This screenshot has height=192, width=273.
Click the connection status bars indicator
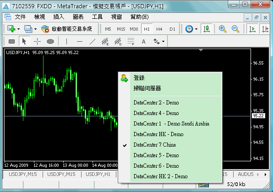click(203, 185)
